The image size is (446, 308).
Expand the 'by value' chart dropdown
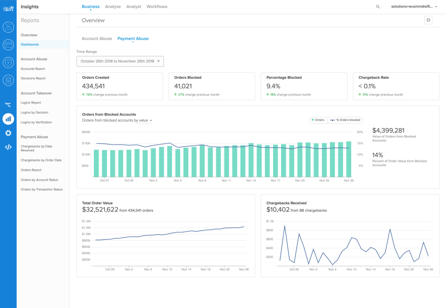(143, 121)
